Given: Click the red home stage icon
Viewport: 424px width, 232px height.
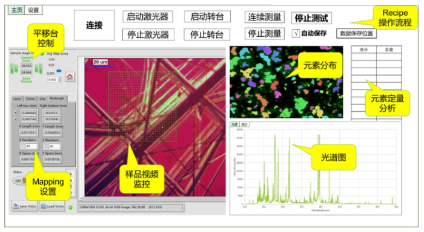Looking at the screenshot, I should [70, 77].
